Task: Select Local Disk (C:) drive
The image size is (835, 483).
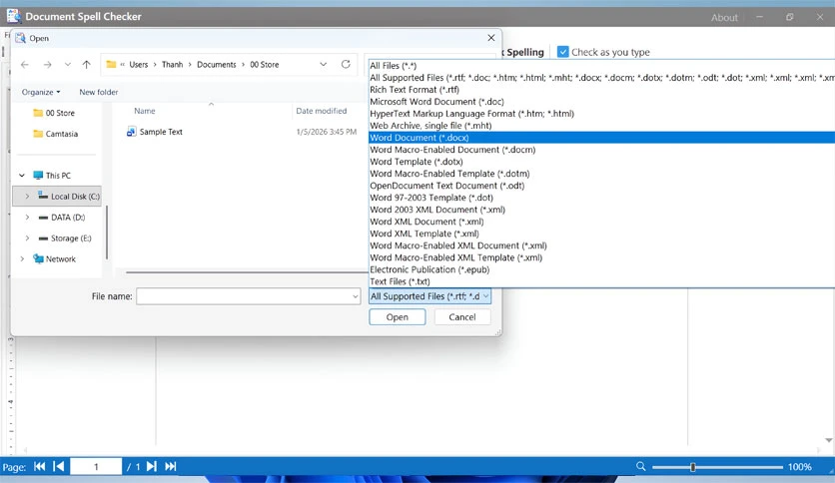Action: 69,197
